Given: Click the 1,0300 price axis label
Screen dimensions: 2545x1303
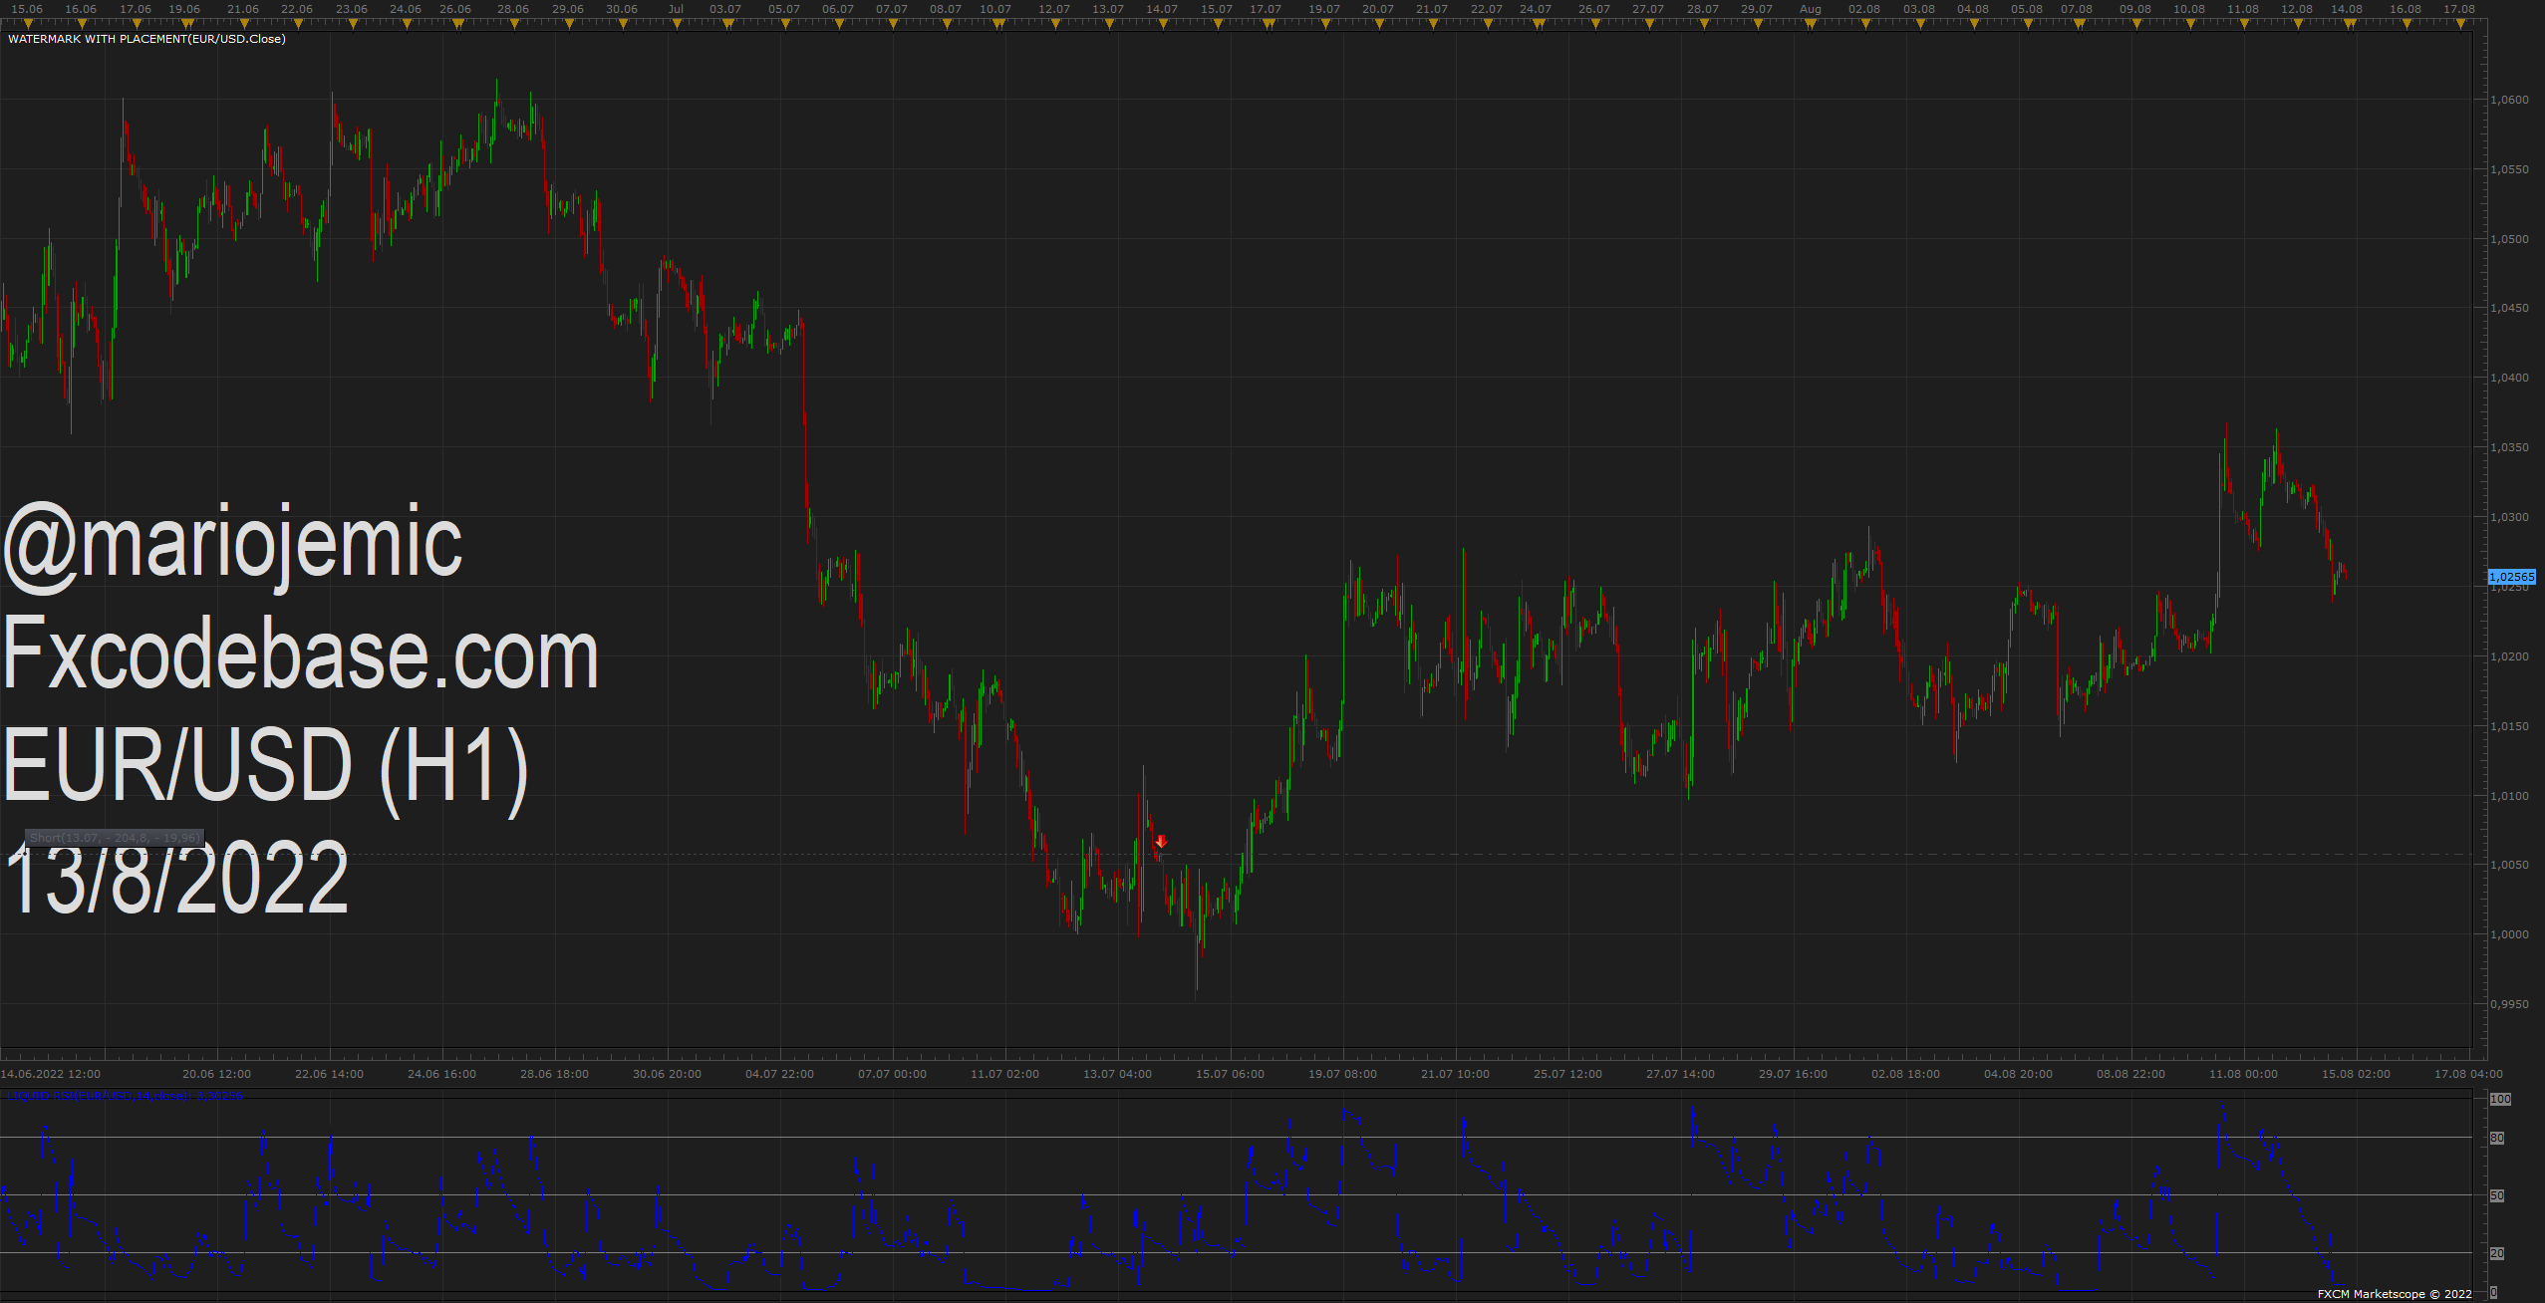Looking at the screenshot, I should (x=2509, y=517).
